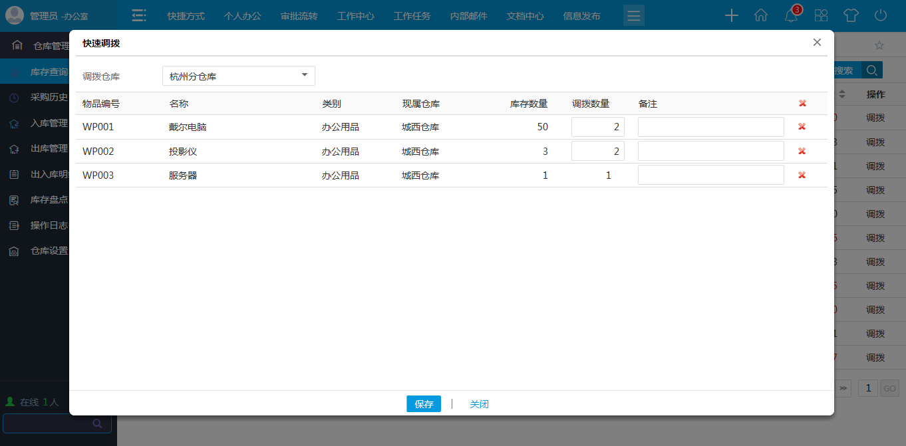Open the 调拨仓库 dropdown showing 杭州分仓库
906x446 pixels.
tap(238, 75)
